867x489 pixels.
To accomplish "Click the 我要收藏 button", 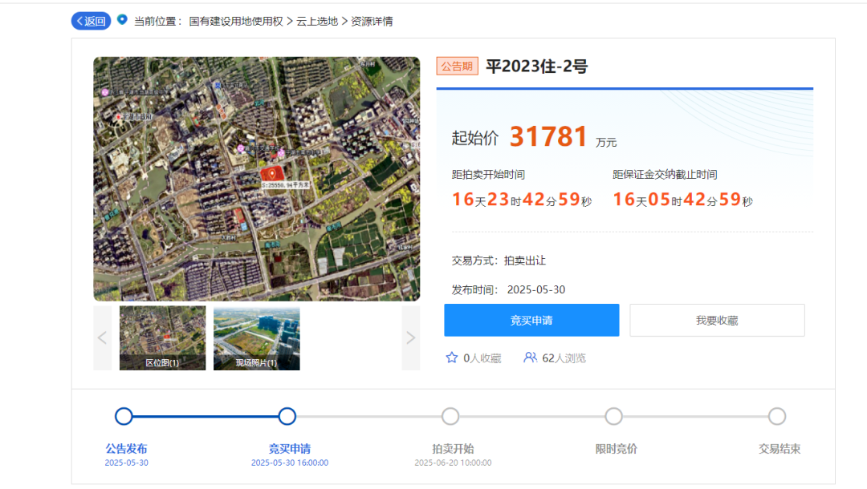I will 717,320.
